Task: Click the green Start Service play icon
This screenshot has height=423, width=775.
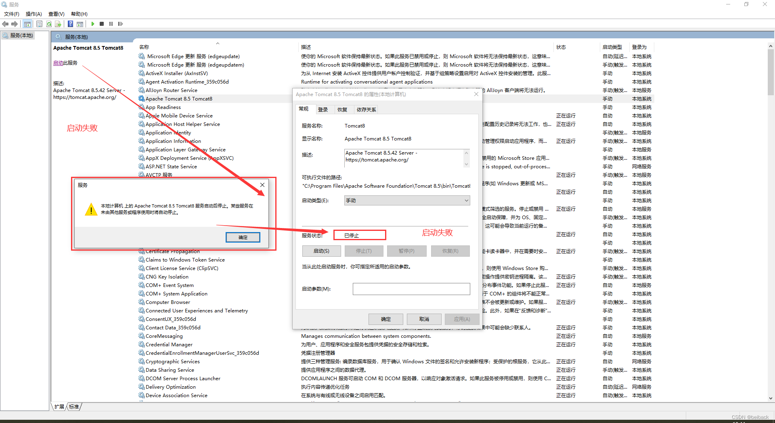Action: (x=93, y=24)
